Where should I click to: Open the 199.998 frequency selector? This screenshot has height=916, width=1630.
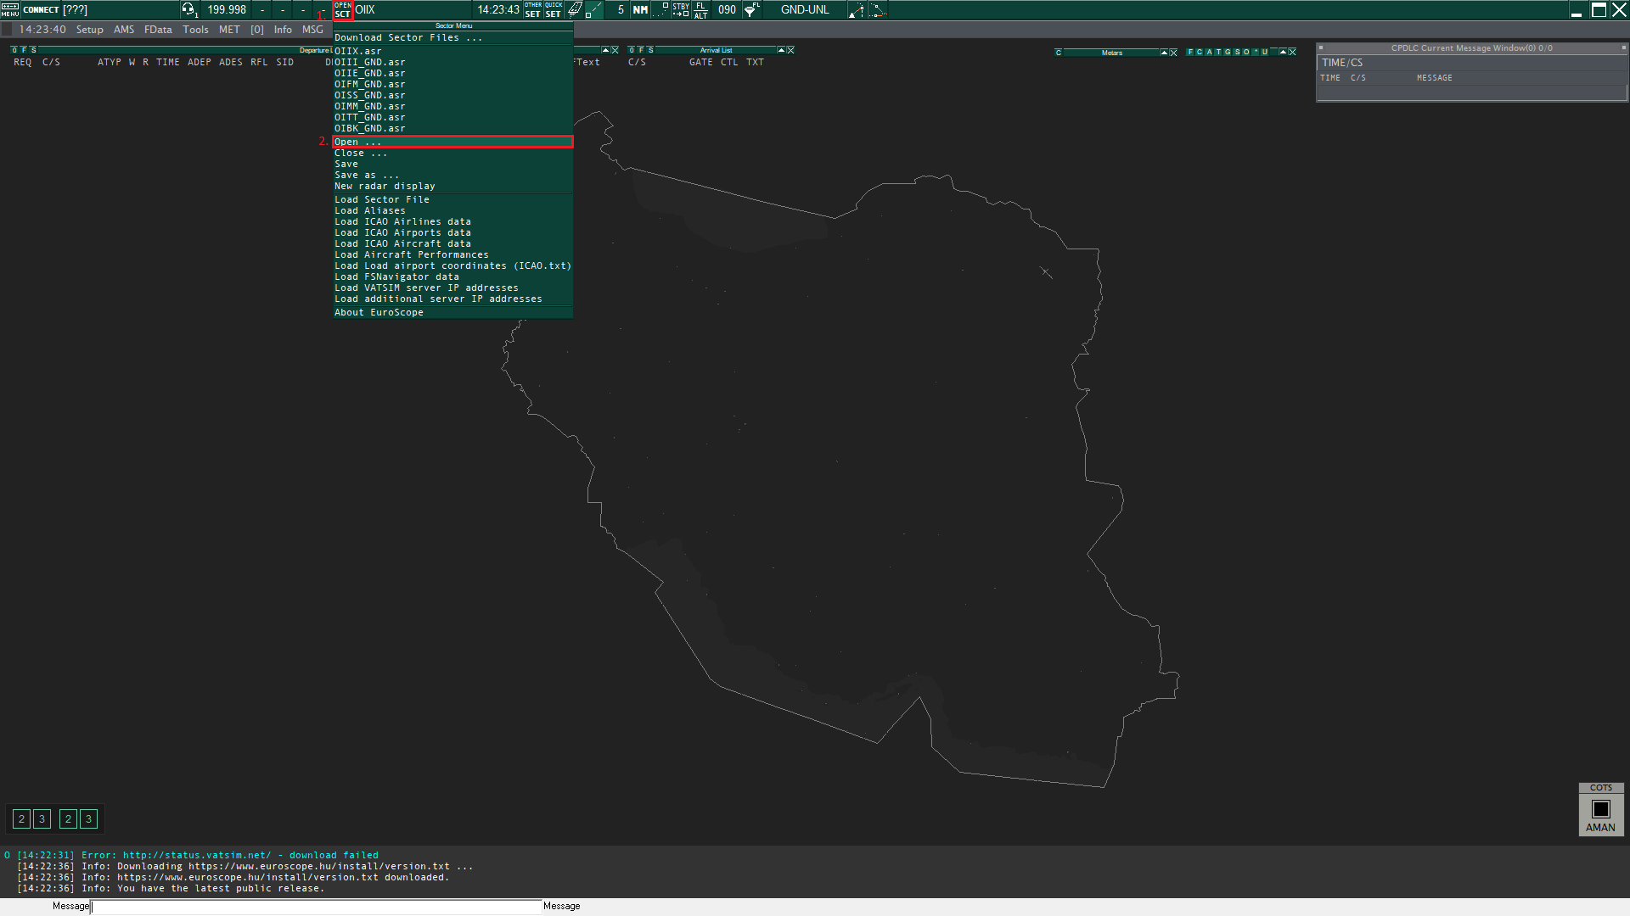click(x=227, y=9)
